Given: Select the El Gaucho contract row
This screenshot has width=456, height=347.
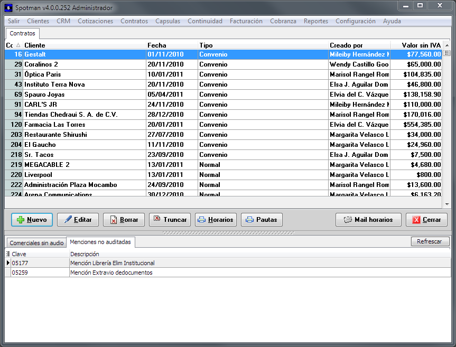Looking at the screenshot, I should coord(224,144).
